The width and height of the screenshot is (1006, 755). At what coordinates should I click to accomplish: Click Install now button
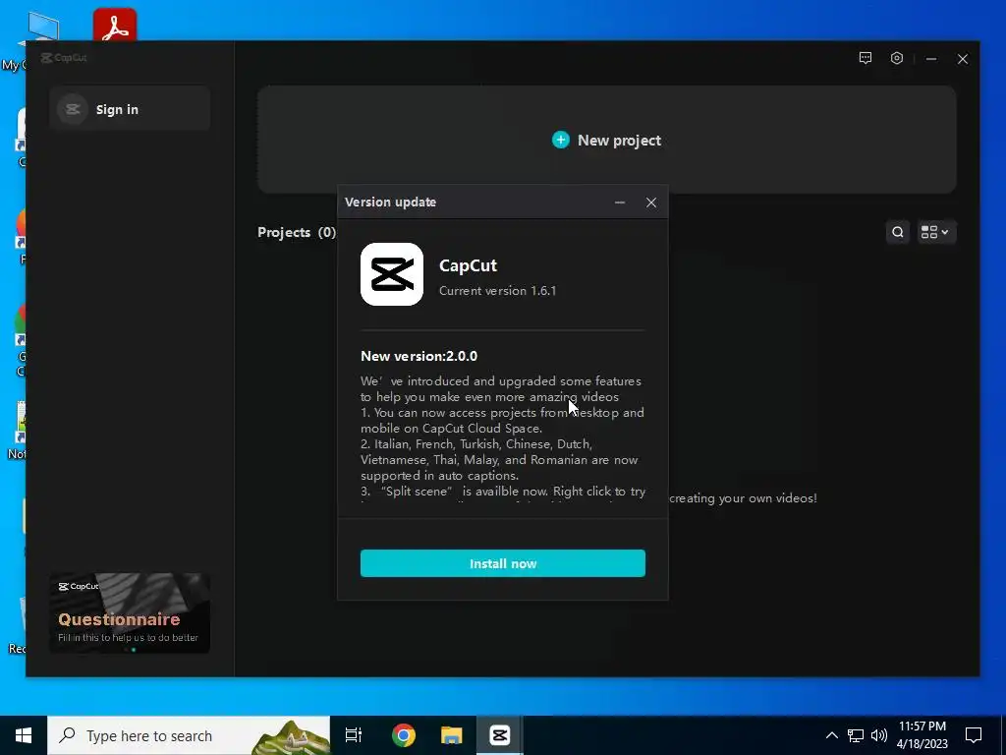point(502,563)
